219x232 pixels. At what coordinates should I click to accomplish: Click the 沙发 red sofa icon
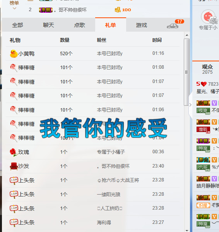(x=14, y=166)
